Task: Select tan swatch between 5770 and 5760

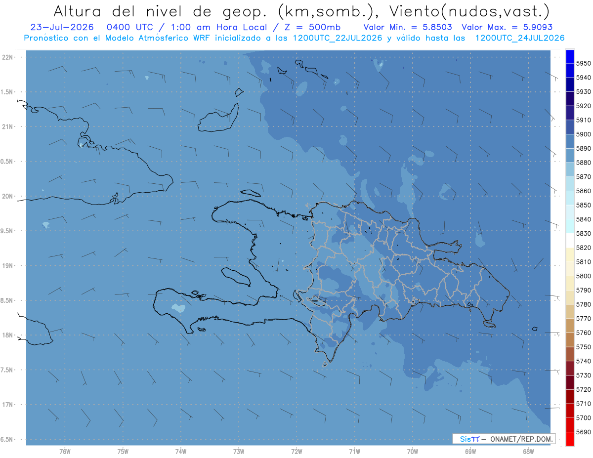Action: pos(570,325)
